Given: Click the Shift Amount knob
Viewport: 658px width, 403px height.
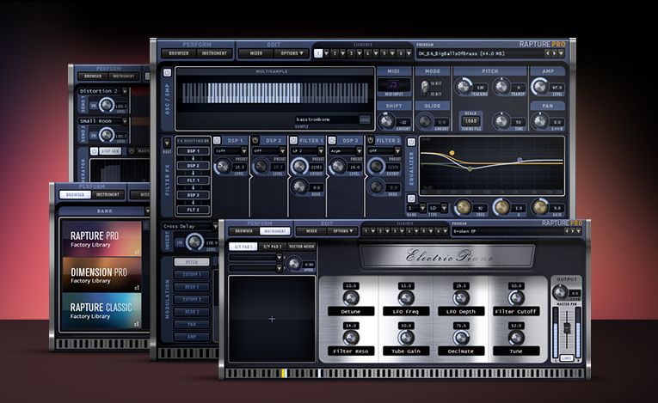Looking at the screenshot, I should click(386, 121).
